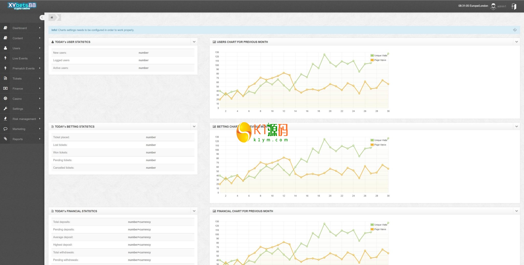Image resolution: width=524 pixels, height=265 pixels.
Task: Click the logout icon in the top bar
Action: tap(514, 6)
